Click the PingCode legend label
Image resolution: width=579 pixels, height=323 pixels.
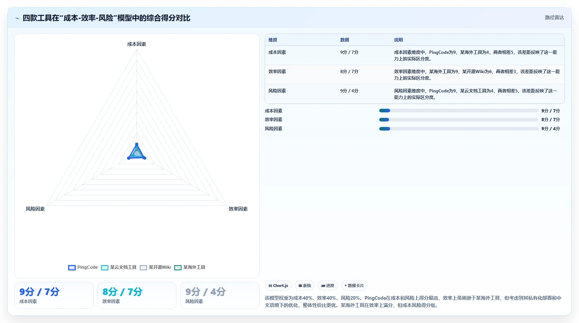coord(88,267)
